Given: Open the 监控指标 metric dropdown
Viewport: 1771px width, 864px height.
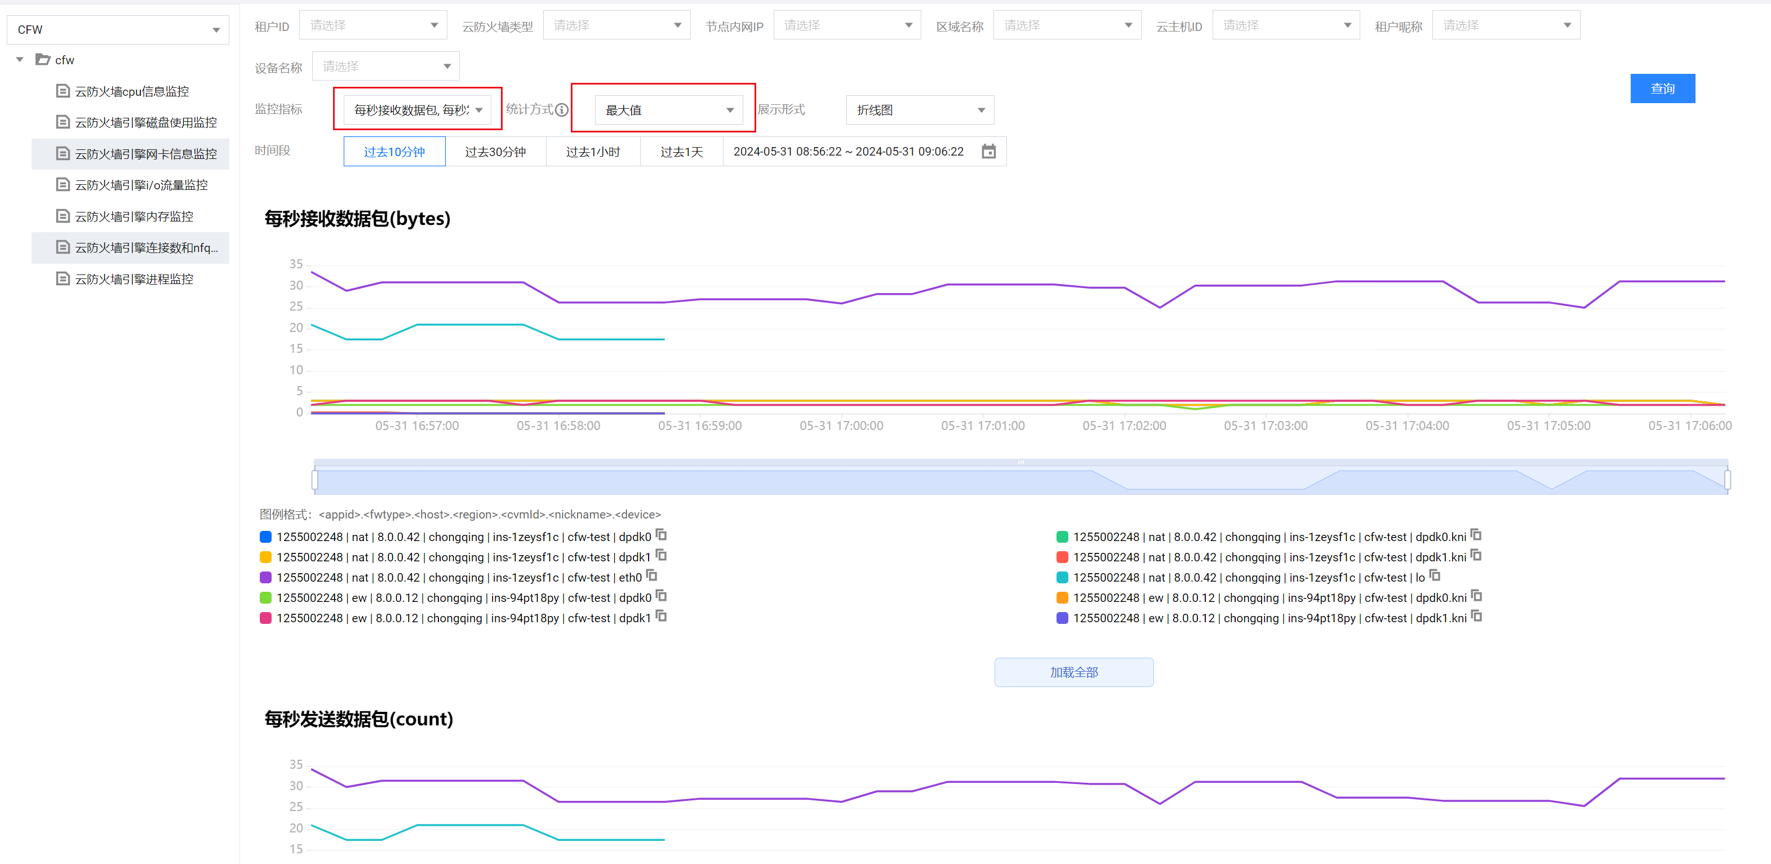Looking at the screenshot, I should pyautogui.click(x=418, y=110).
